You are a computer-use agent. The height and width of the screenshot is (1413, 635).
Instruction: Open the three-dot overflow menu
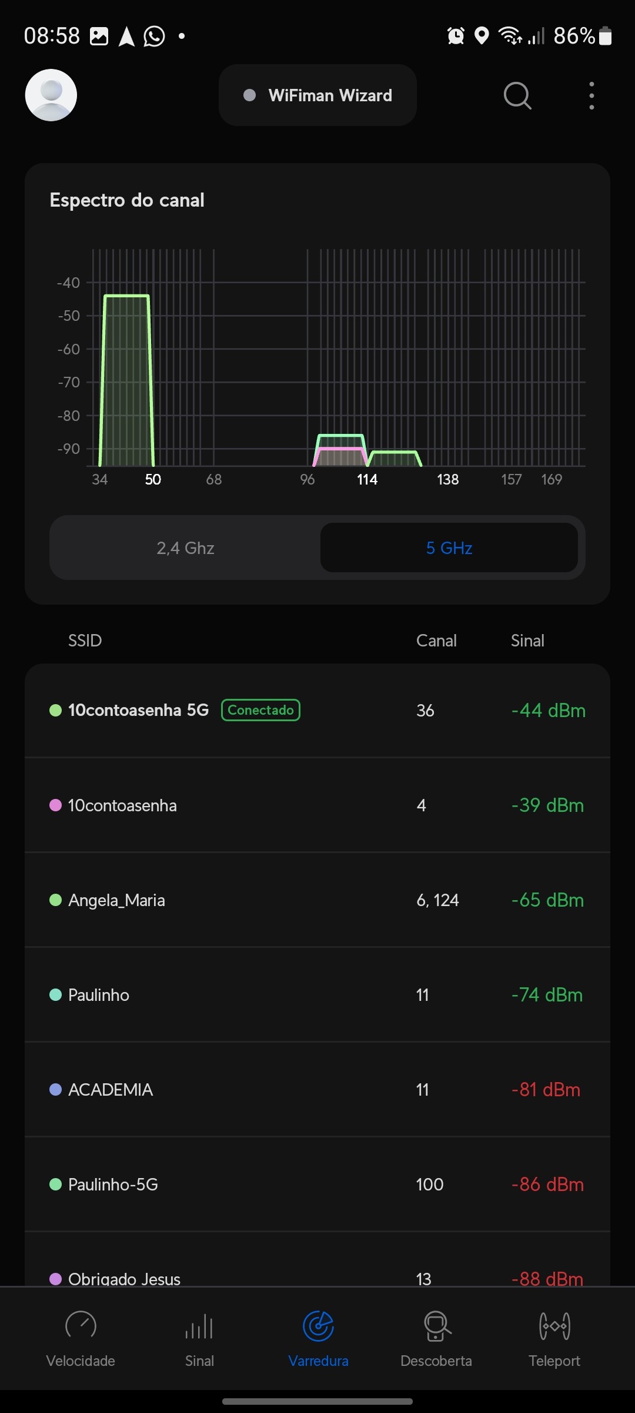591,95
